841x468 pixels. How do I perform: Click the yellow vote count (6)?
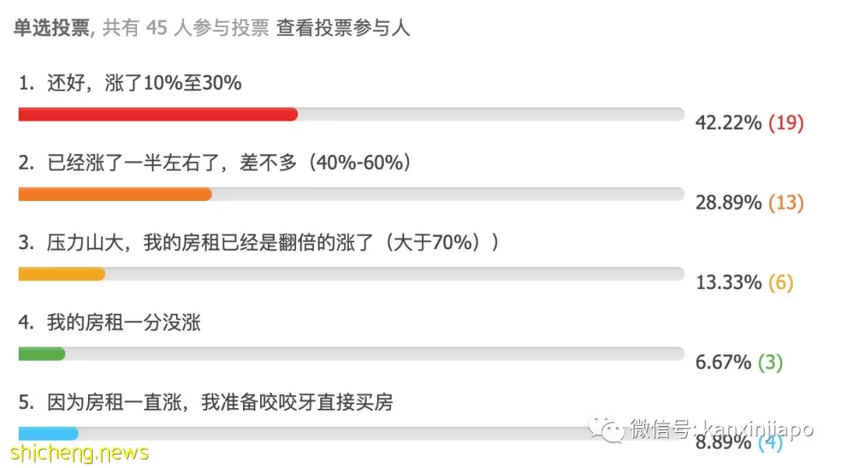[x=780, y=282]
